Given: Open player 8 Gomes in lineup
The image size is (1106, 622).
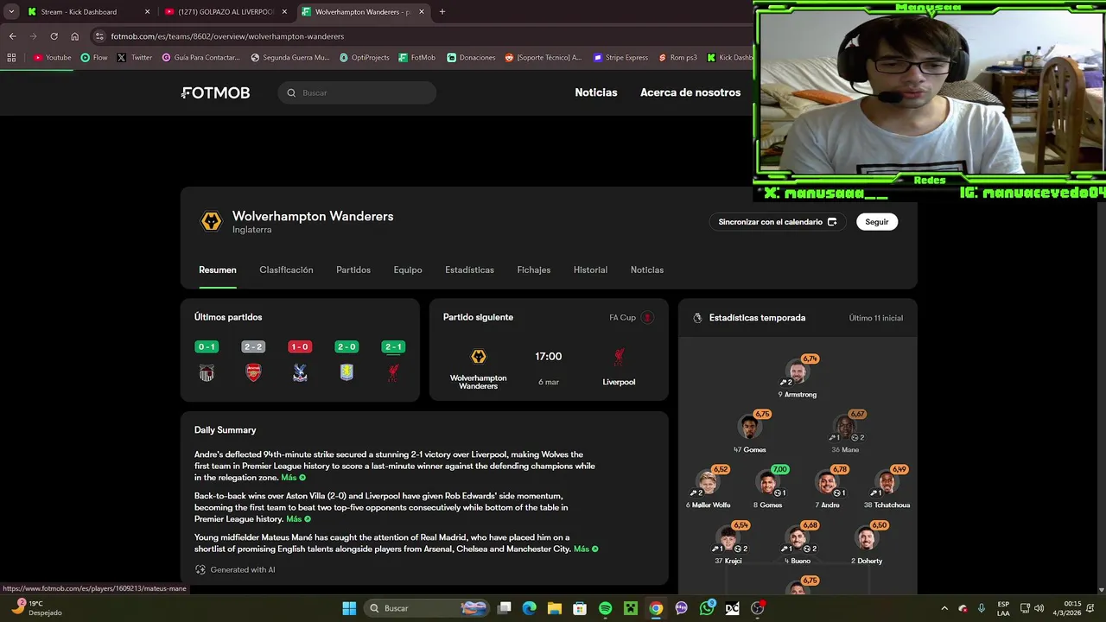Looking at the screenshot, I should pos(768,488).
